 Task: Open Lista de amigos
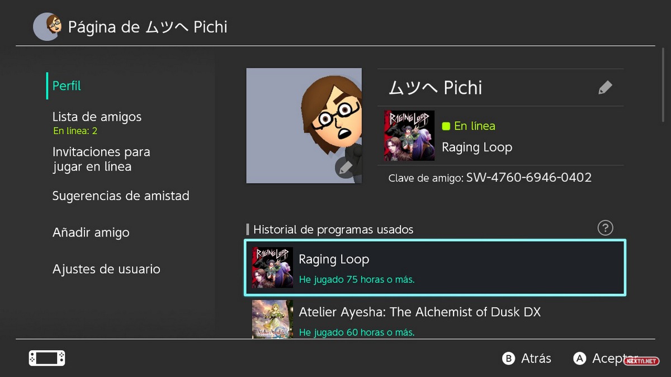97,117
